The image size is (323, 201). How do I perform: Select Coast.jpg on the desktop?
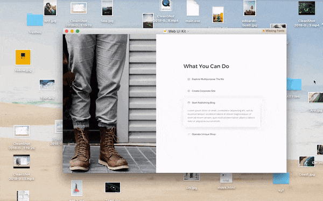(x=307, y=166)
